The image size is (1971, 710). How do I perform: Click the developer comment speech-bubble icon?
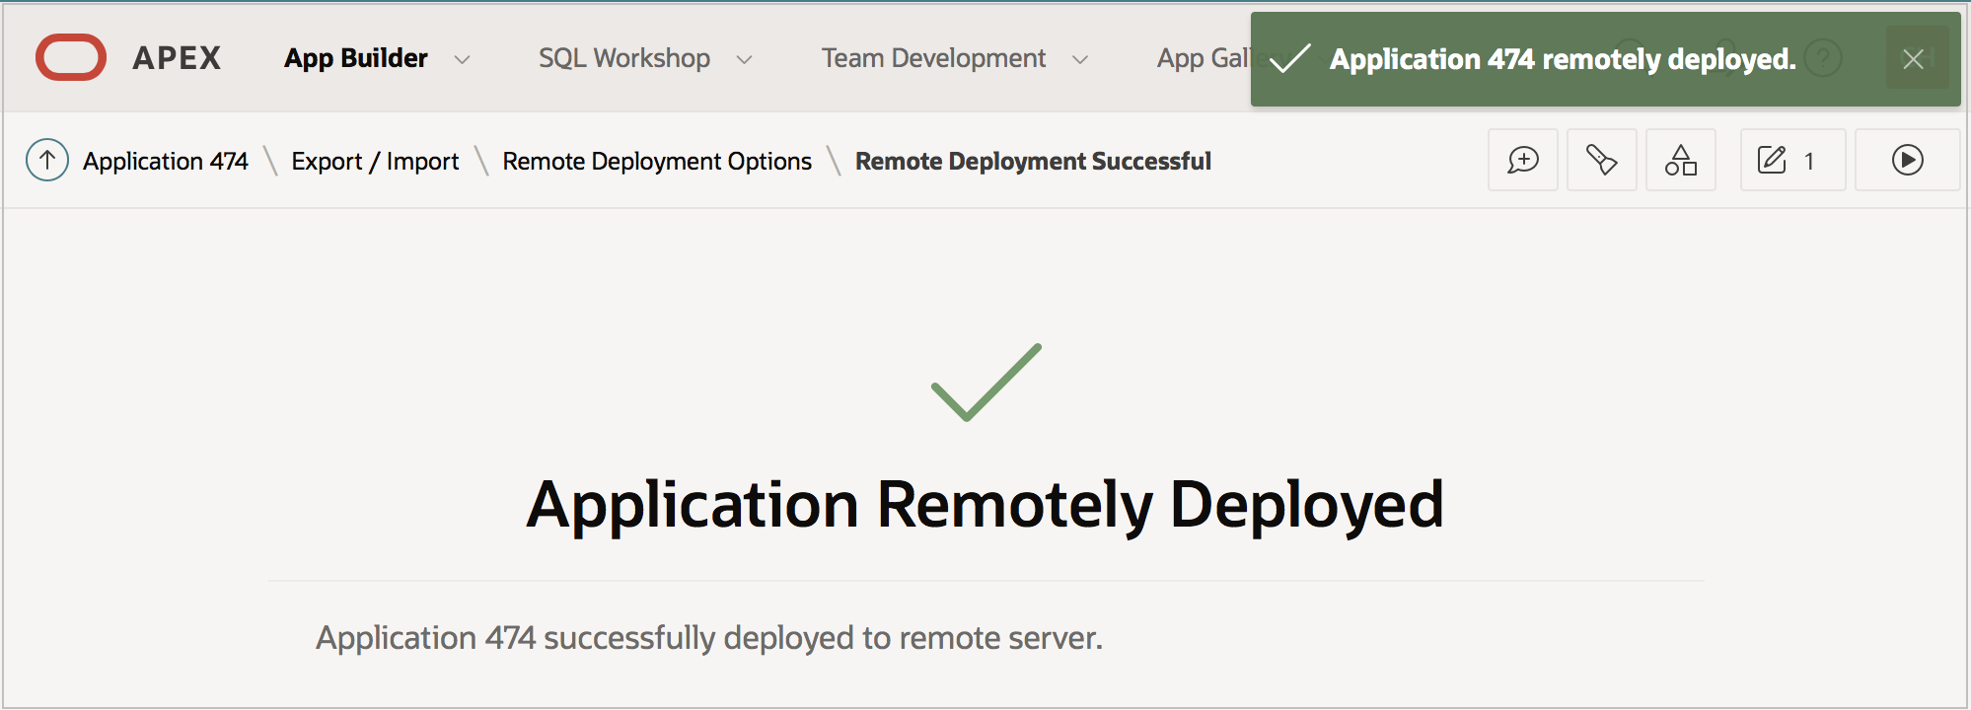click(1522, 160)
